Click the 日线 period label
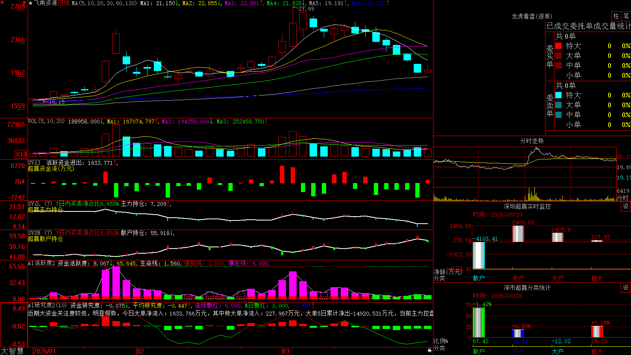Image resolution: width=631 pixels, height=355 pixels. pos(63,3)
